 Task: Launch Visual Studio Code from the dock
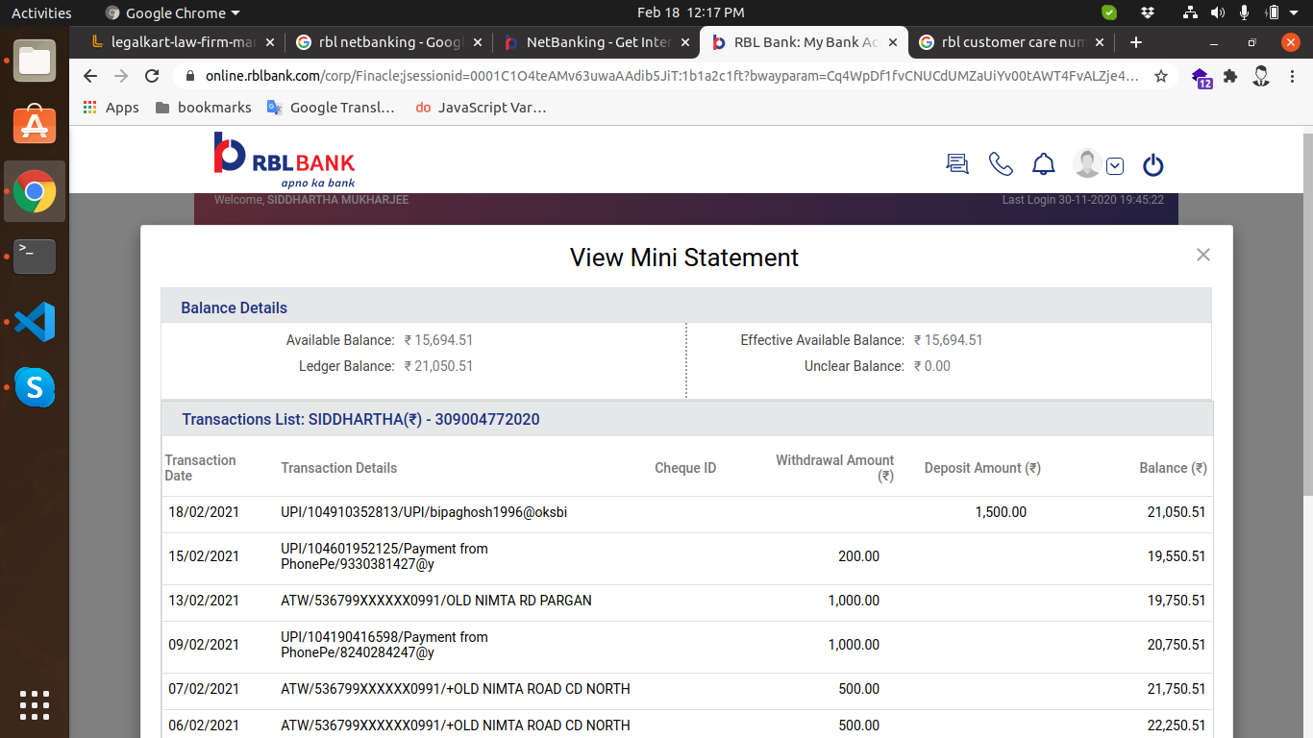pyautogui.click(x=35, y=322)
